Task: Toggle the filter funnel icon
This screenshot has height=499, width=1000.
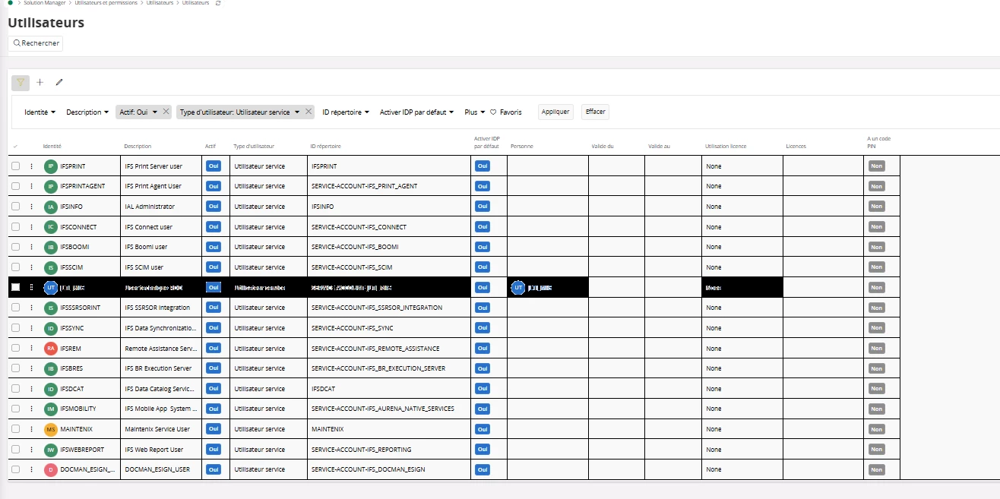Action: pos(21,82)
